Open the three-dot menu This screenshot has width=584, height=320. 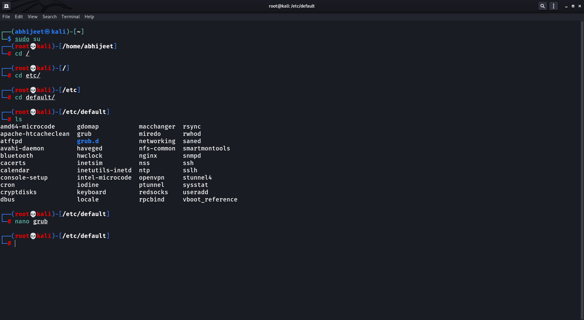(554, 6)
